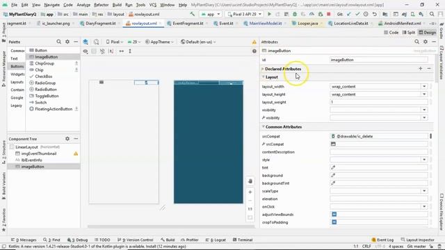The image size is (445, 250).
Task: Open the style dropdown
Action: tap(424, 160)
